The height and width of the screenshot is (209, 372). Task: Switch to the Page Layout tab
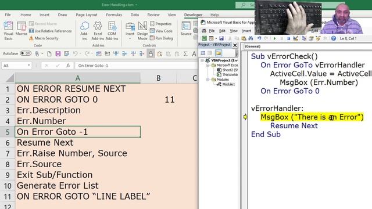coord(87,15)
